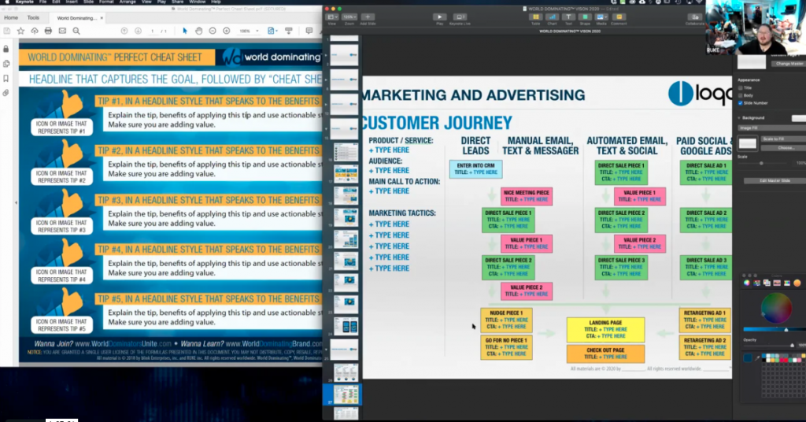Viewport: 806px width, 422px height.
Task: Open the Keynote Zoom percentage dropdown
Action: tap(349, 17)
